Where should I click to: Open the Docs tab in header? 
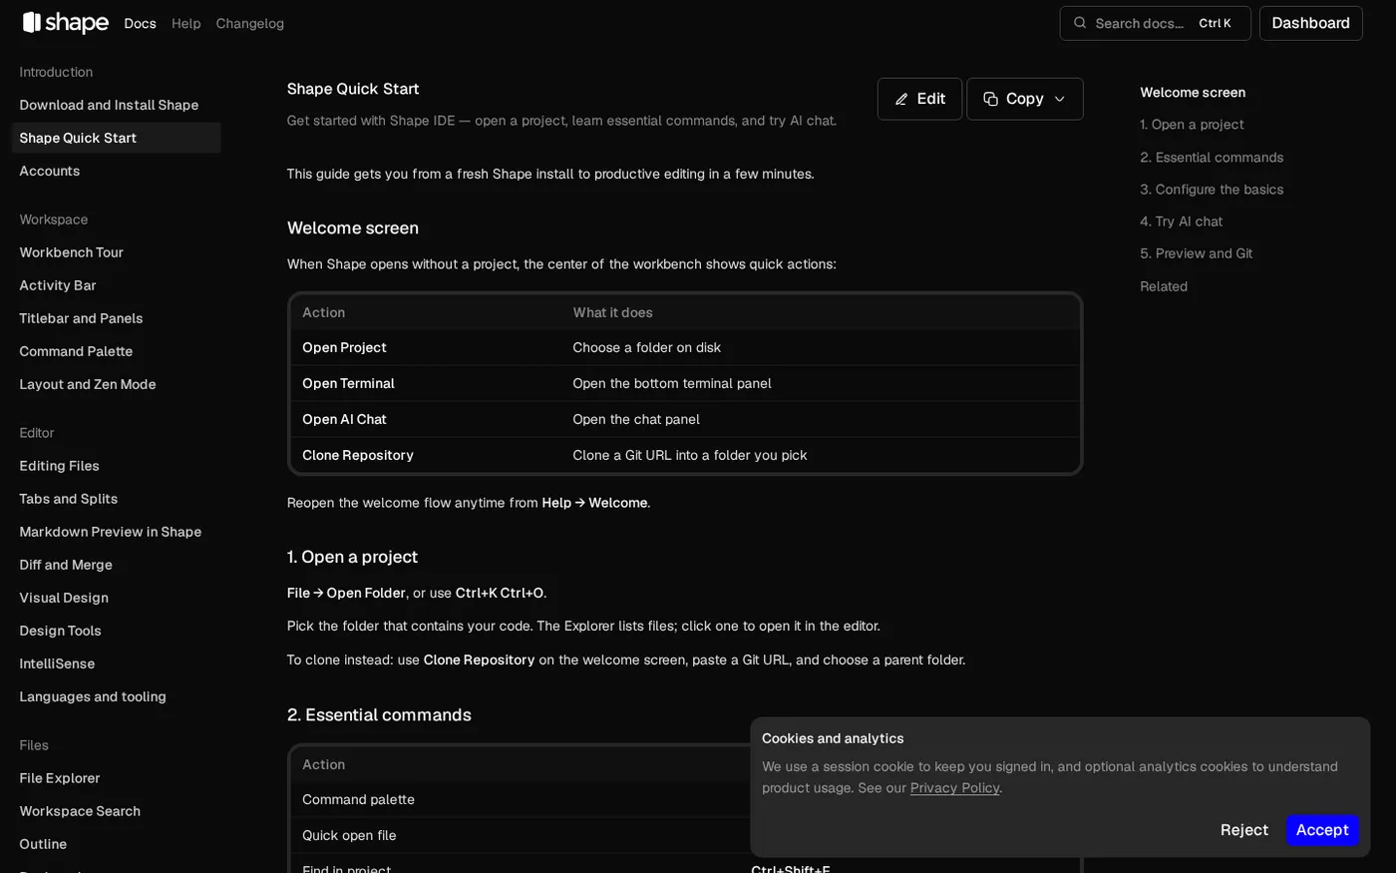coord(140,23)
